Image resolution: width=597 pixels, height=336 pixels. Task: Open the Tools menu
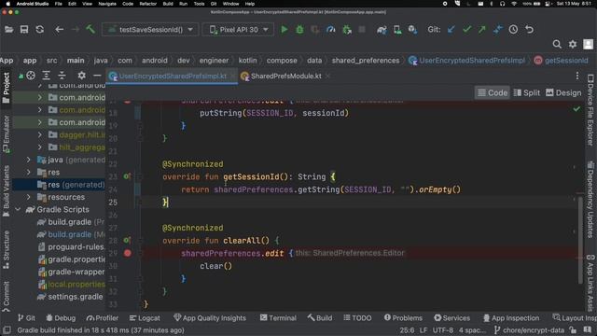(199, 4)
